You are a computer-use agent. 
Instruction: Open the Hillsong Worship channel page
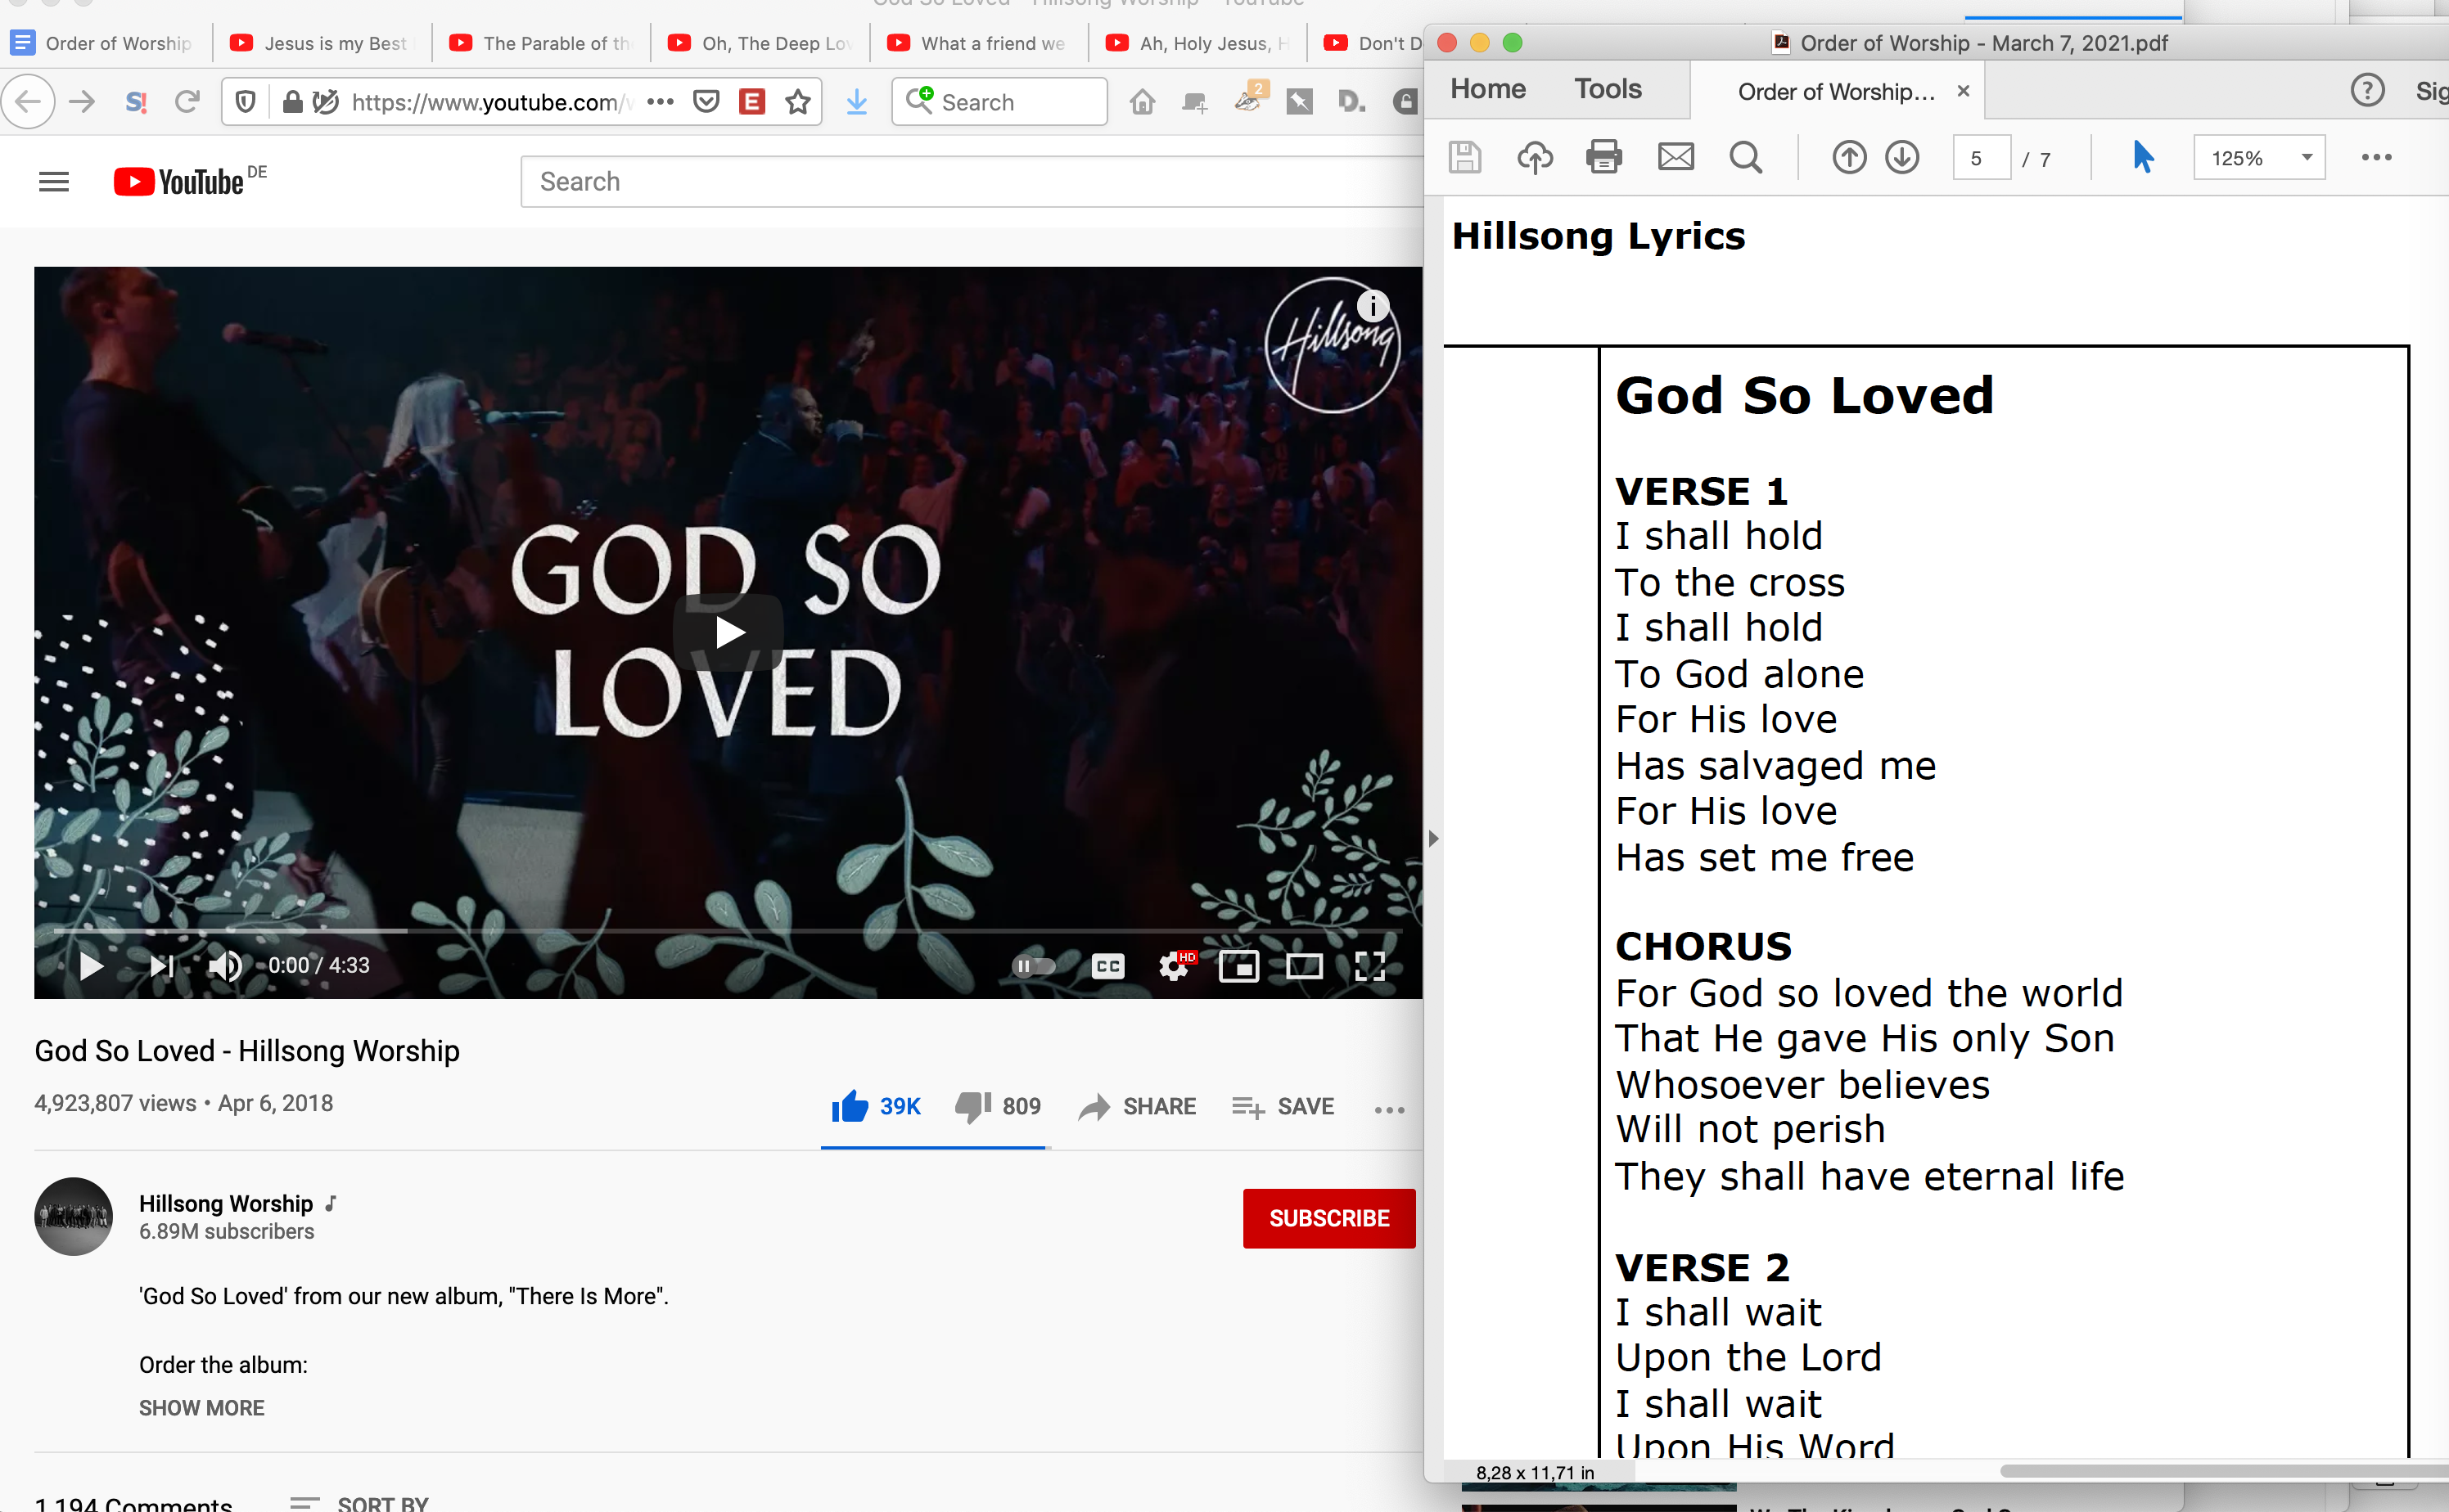(x=226, y=1203)
